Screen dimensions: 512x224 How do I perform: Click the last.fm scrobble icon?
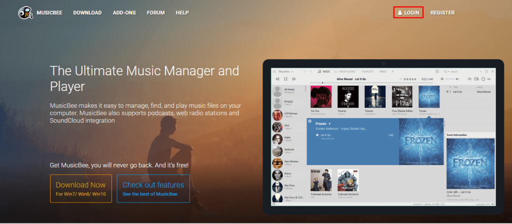[476, 79]
